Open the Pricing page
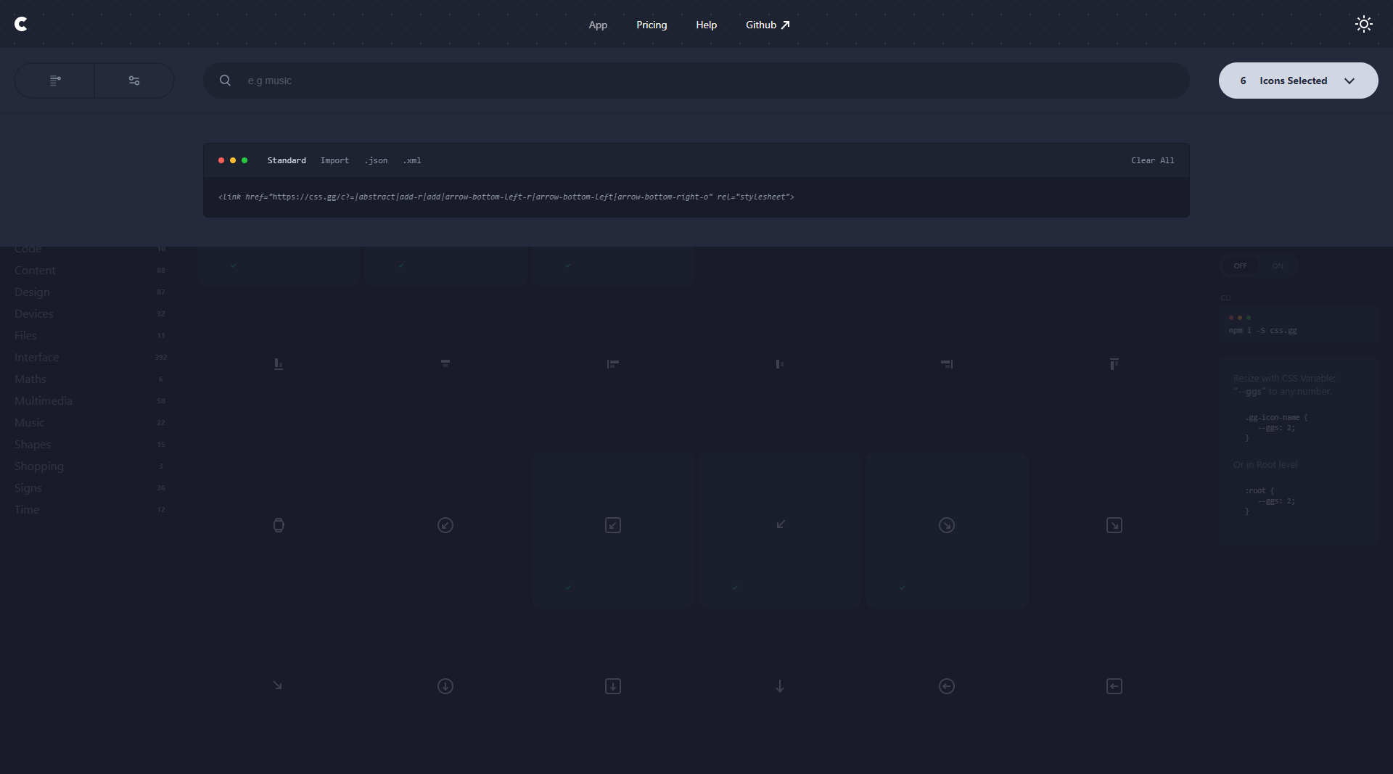1393x774 pixels. pyautogui.click(x=651, y=24)
